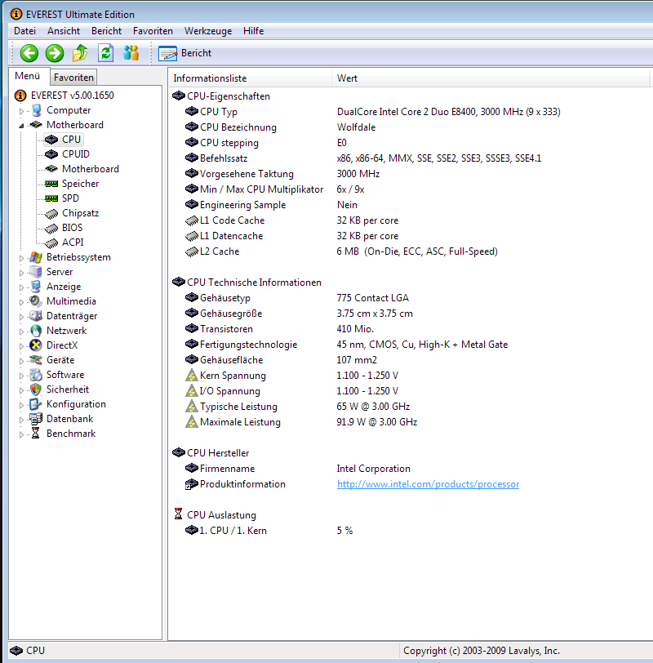Open the Ansicht menu
The image size is (653, 663).
pyautogui.click(x=64, y=31)
